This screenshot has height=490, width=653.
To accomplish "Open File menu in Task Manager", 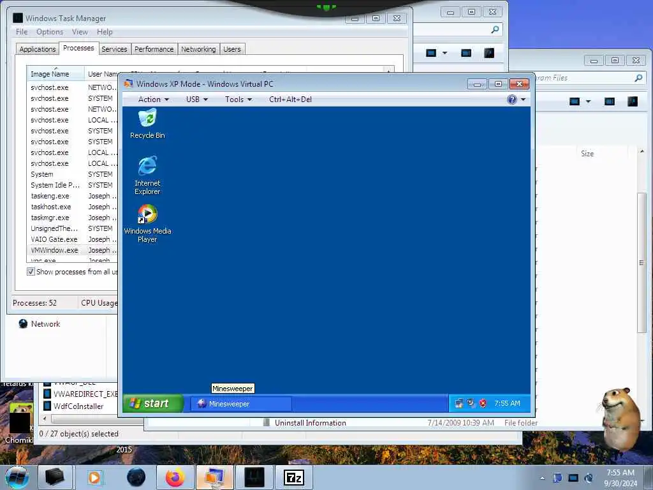I will click(x=22, y=32).
